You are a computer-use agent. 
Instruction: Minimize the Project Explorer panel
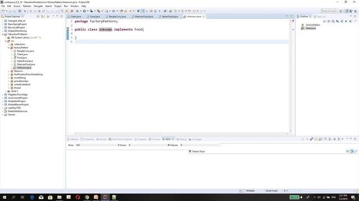click(57, 16)
